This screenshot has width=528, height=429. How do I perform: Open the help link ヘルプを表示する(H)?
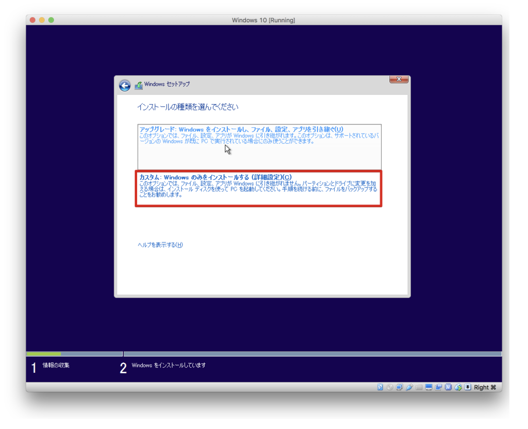click(160, 245)
